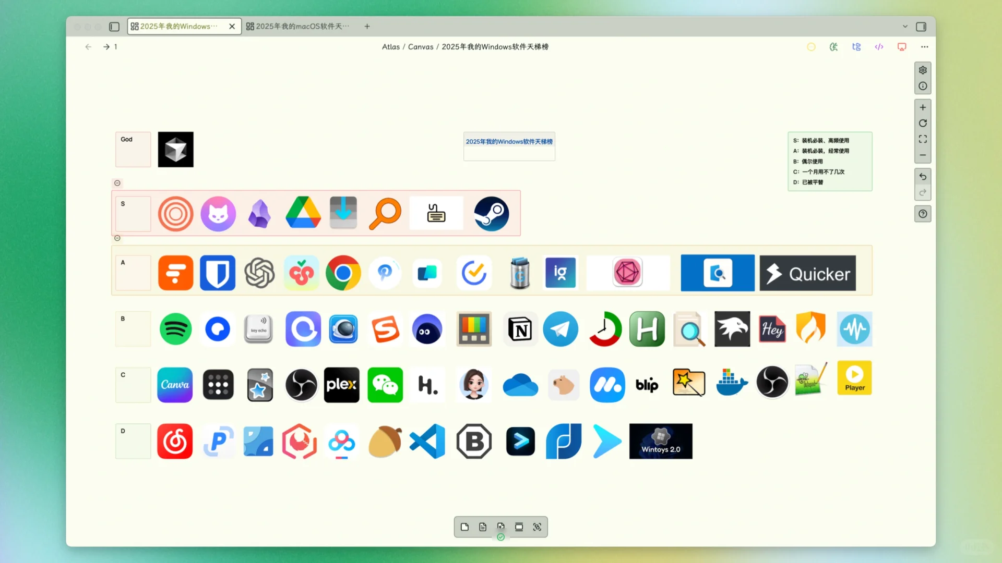The width and height of the screenshot is (1002, 563).
Task: Undo last canvas action
Action: 923,177
